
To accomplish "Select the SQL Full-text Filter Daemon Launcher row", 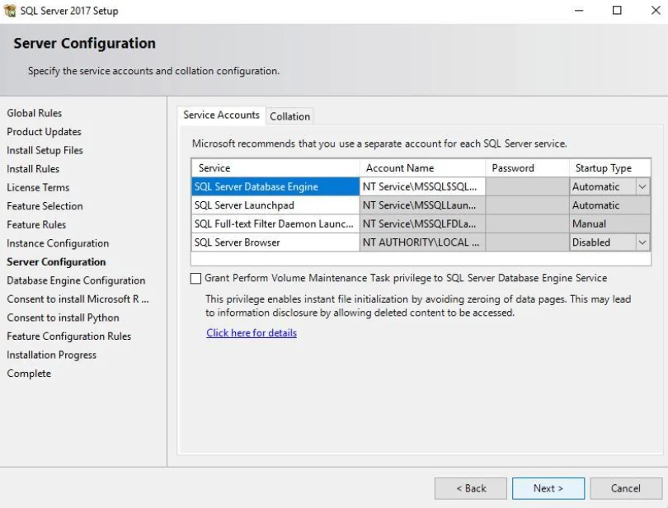I will [275, 224].
